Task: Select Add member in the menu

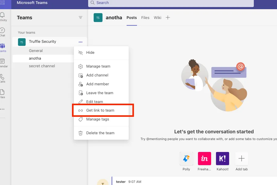Action: click(101, 84)
